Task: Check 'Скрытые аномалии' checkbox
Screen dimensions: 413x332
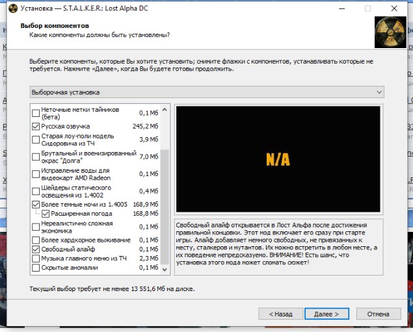Action: click(36, 268)
